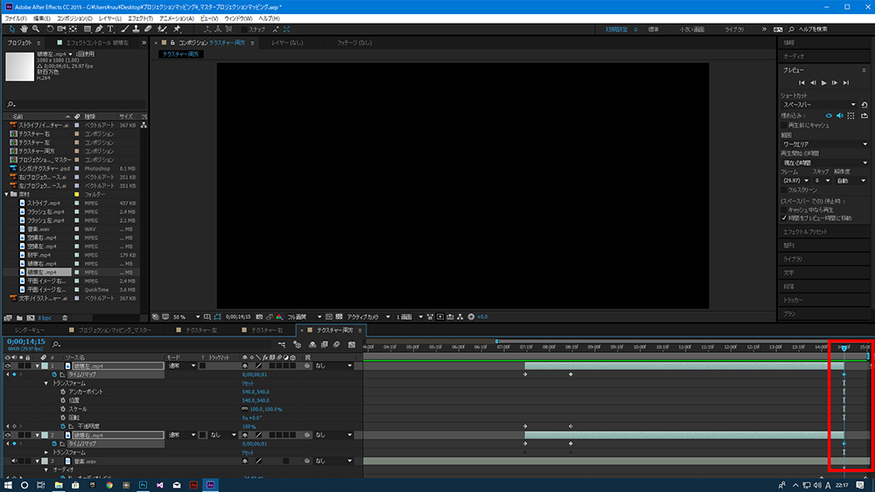Screen dimensions: 875x492
Task: Expand トランスフォーム group under layer 2
Action: [45, 452]
